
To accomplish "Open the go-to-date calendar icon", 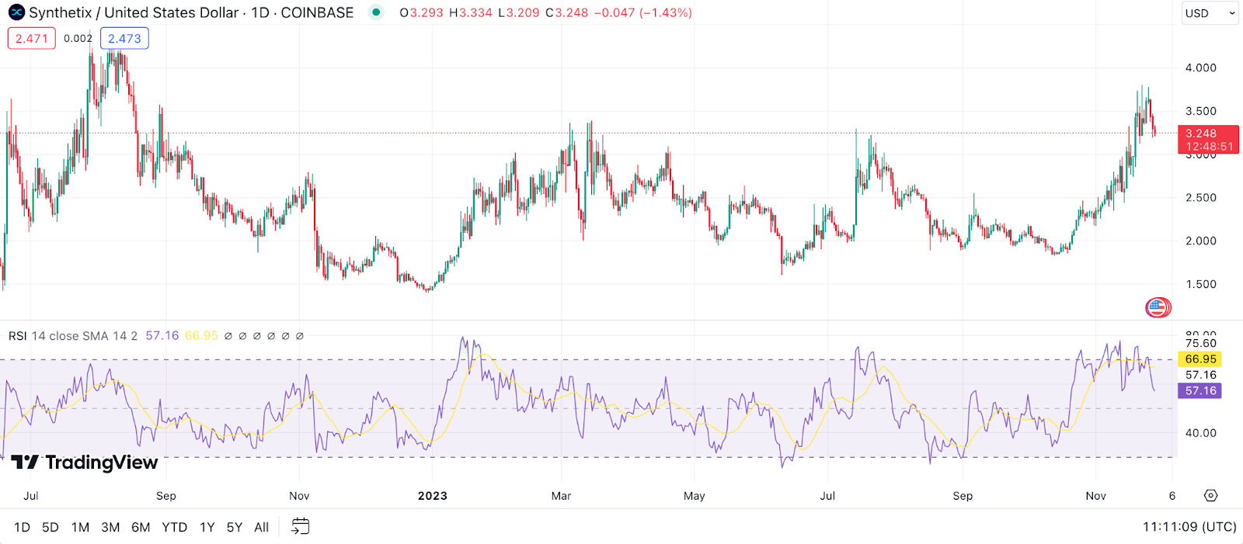I will point(300,526).
